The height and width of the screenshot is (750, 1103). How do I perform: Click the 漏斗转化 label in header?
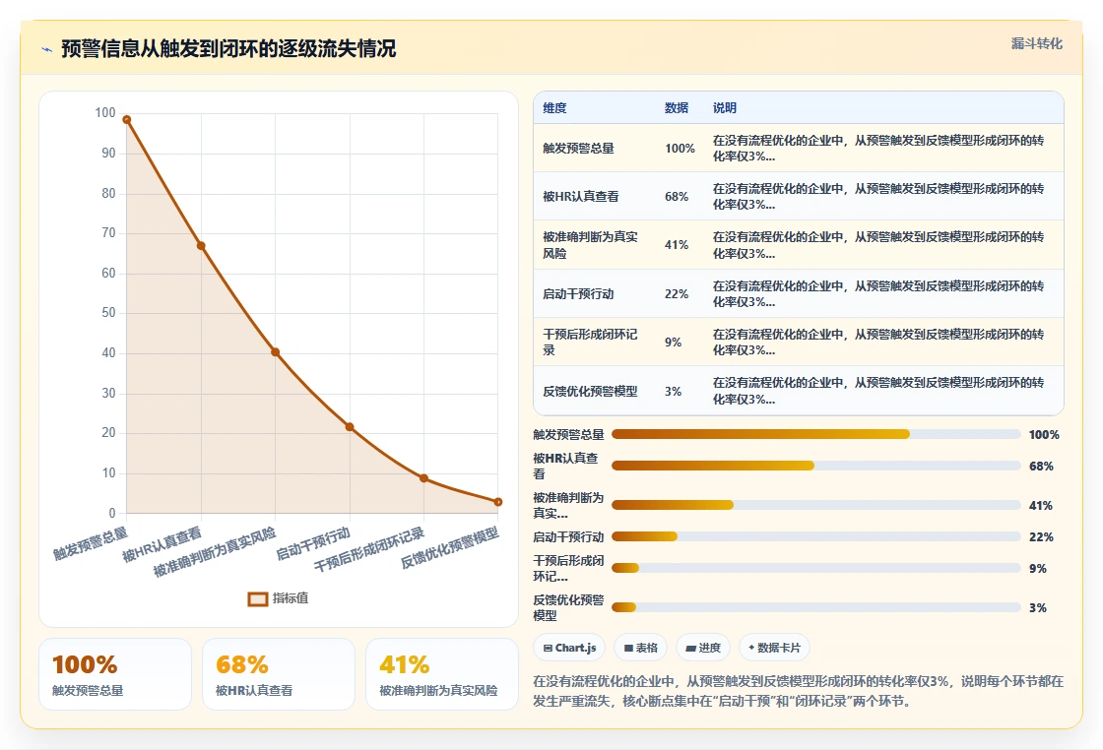click(x=1036, y=43)
